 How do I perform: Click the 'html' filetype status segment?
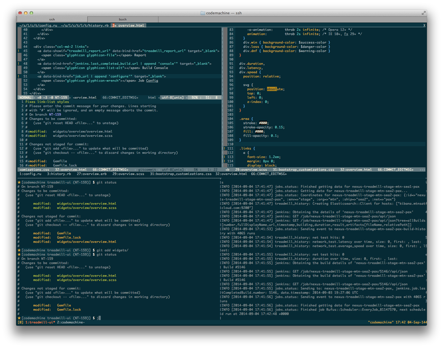tap(152, 98)
